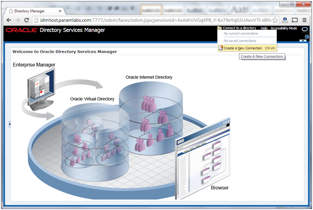Viewport: 313px width, 210px height.
Task: Click the Oracle ring icon at top right
Action: pos(305,29)
